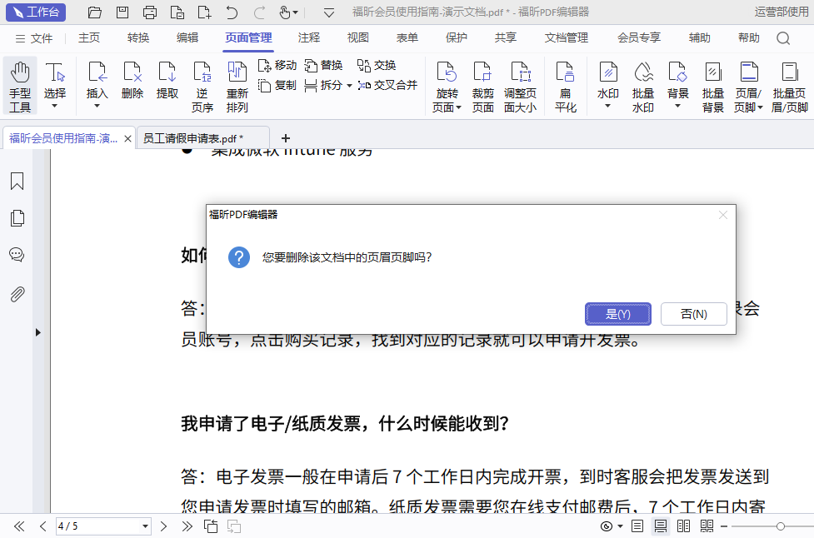Click the zoom slider handle
The height and width of the screenshot is (538, 814).
click(x=780, y=526)
